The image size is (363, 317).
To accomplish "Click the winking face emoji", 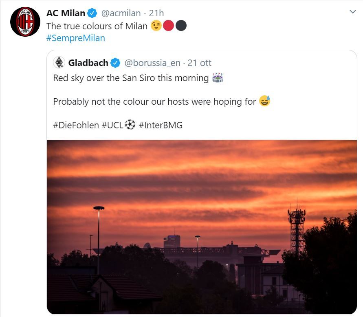I will tap(156, 26).
